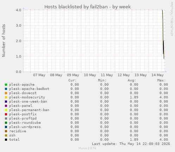
Task: Click the green plesk-apache legend swatch
Action: (6, 85)
